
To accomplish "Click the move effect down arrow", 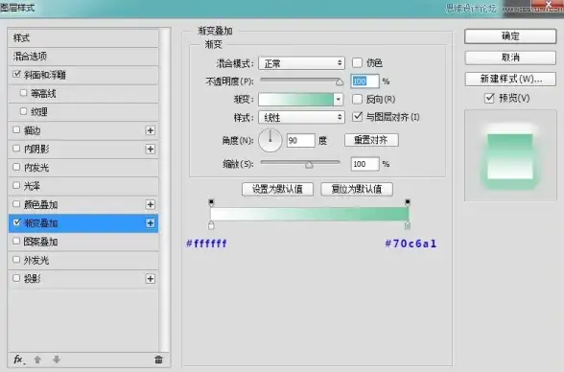I will point(57,360).
